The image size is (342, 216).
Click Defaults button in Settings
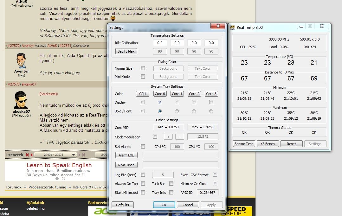122,205
